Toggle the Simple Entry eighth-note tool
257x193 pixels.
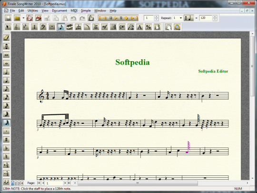61,27
